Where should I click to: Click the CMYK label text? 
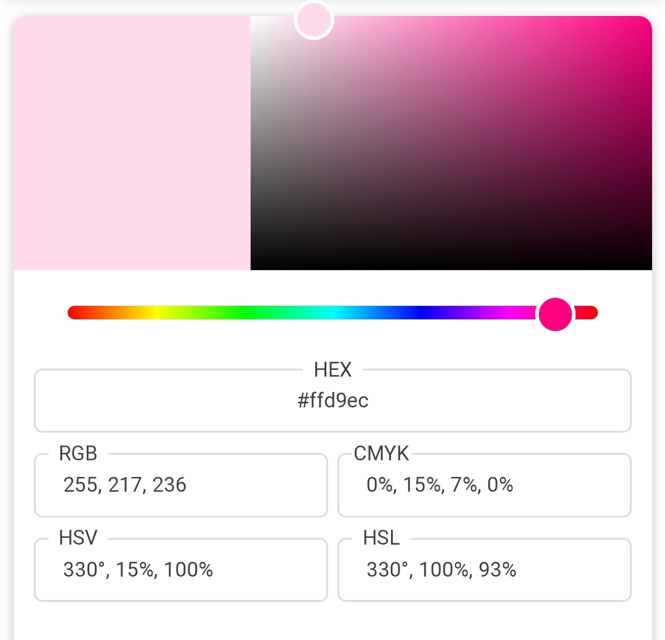click(381, 454)
